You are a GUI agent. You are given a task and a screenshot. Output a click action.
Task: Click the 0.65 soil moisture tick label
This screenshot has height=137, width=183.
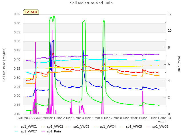(17, 14)
